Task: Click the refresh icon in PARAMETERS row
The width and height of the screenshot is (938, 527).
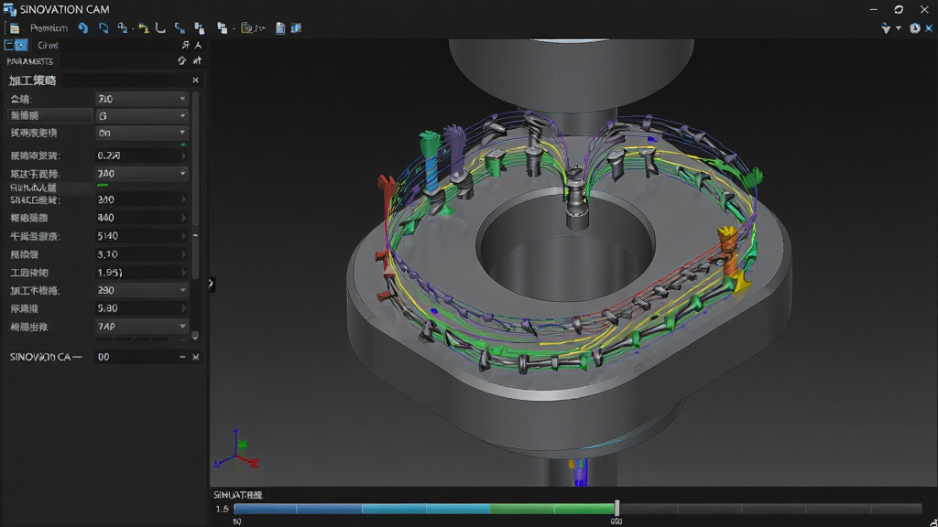Action: [182, 61]
